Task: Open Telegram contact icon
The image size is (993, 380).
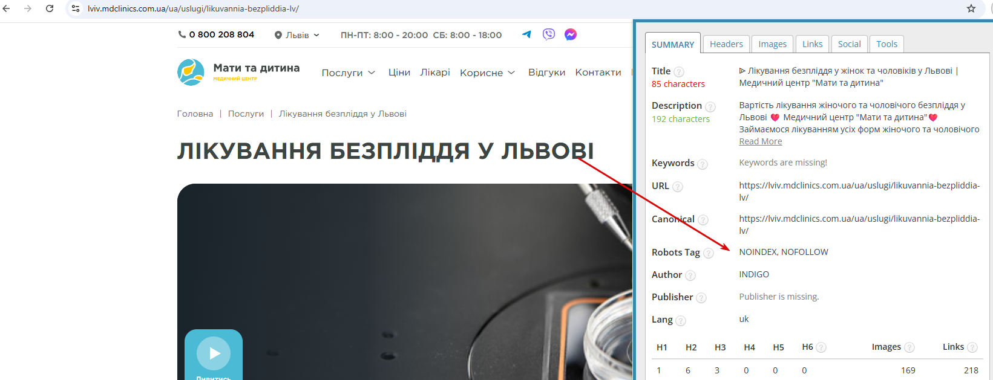Action: pos(526,34)
